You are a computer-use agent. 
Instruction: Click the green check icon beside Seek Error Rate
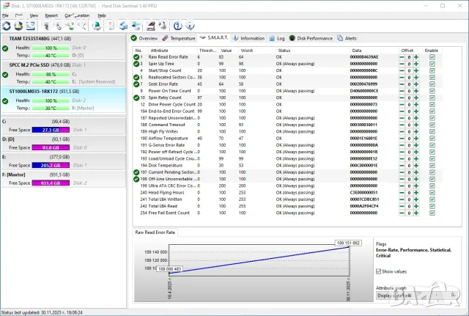click(136, 84)
